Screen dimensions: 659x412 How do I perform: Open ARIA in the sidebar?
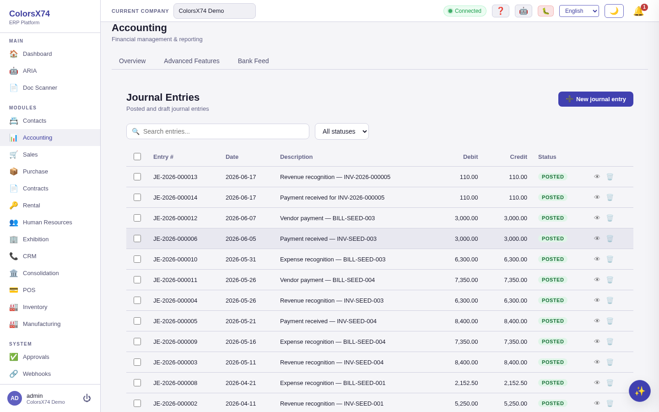click(x=50, y=70)
